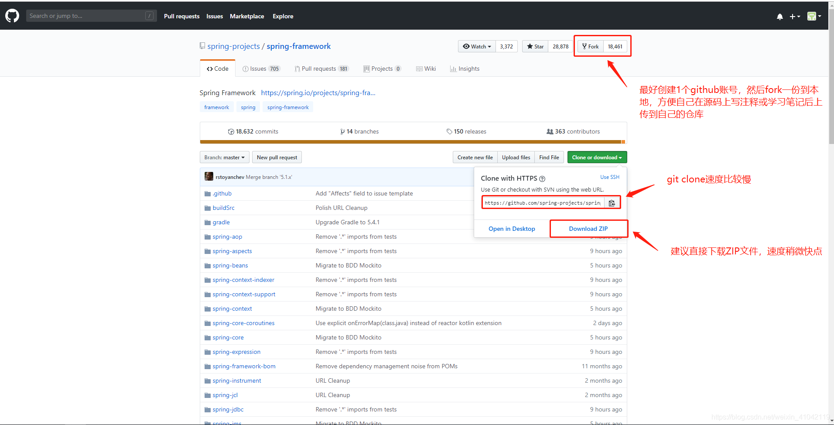Open commit 'Upgrade Gradle to 5.4.1'
This screenshot has width=834, height=425.
[x=348, y=222]
